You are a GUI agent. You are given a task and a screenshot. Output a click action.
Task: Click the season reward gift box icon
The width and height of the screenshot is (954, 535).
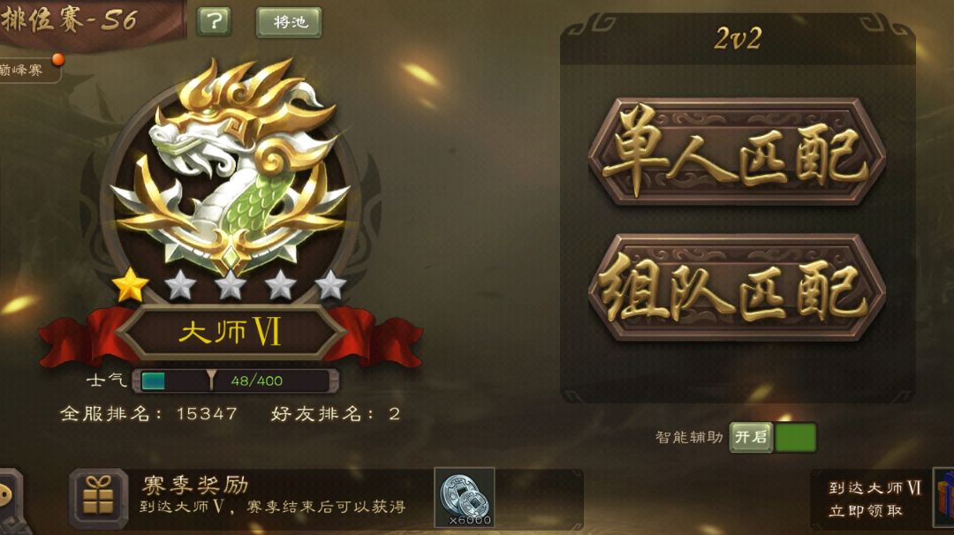click(99, 498)
